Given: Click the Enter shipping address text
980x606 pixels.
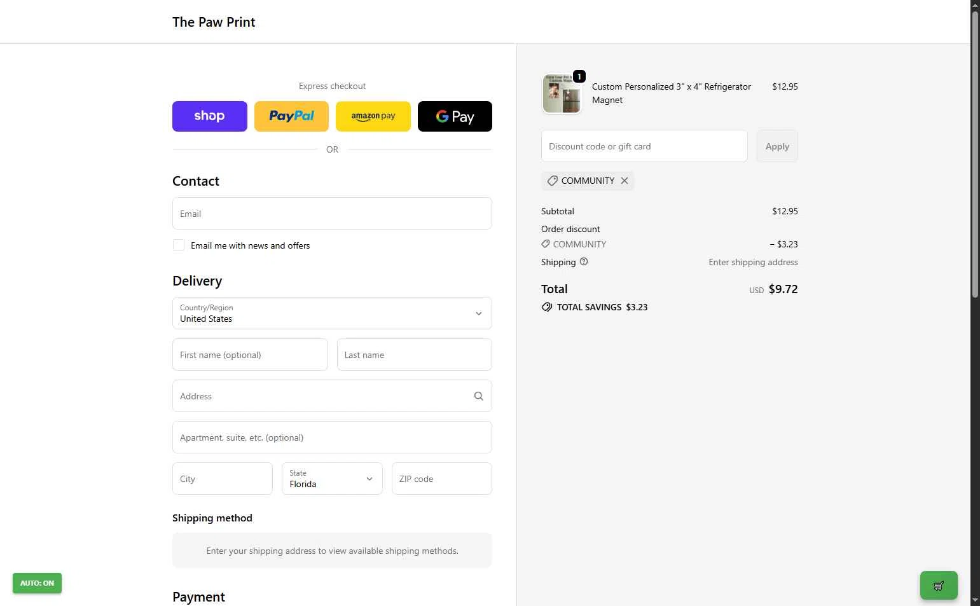Looking at the screenshot, I should tap(753, 262).
